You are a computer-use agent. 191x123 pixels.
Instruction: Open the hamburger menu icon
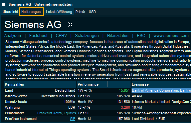pos(4,4)
